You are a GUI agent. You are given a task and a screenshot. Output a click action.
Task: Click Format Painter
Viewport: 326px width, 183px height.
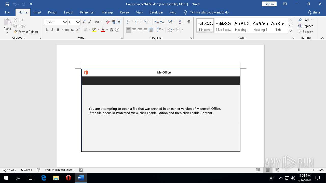coord(26,32)
